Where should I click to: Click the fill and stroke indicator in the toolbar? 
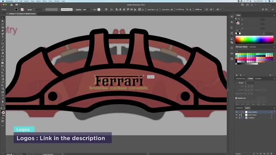click(x=3, y=112)
